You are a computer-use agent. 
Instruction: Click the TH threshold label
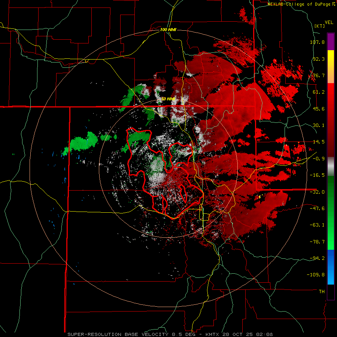(322, 292)
